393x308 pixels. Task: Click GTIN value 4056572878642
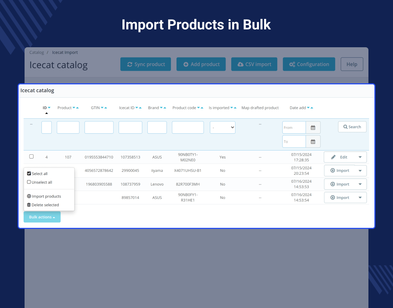point(99,170)
